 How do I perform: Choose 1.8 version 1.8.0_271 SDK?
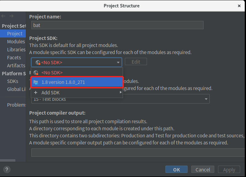coord(63,82)
